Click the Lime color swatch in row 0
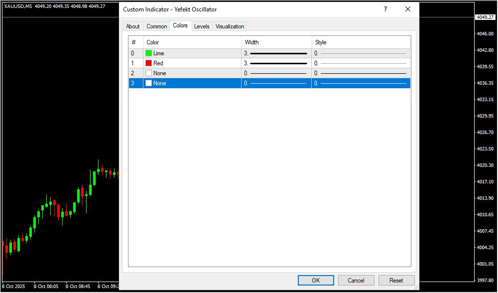Screen dimensions: 498x293 (148, 53)
